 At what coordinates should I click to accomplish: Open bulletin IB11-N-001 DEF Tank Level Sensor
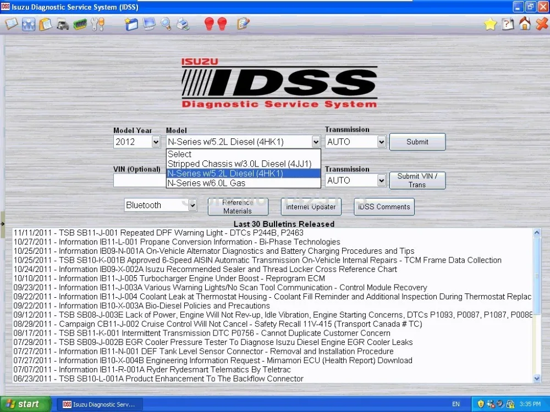pos(204,351)
